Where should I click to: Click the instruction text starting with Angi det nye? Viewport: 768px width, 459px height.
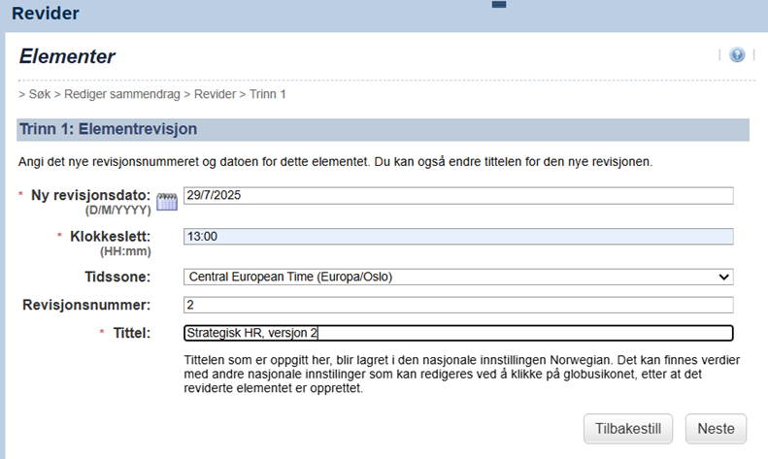(336, 161)
